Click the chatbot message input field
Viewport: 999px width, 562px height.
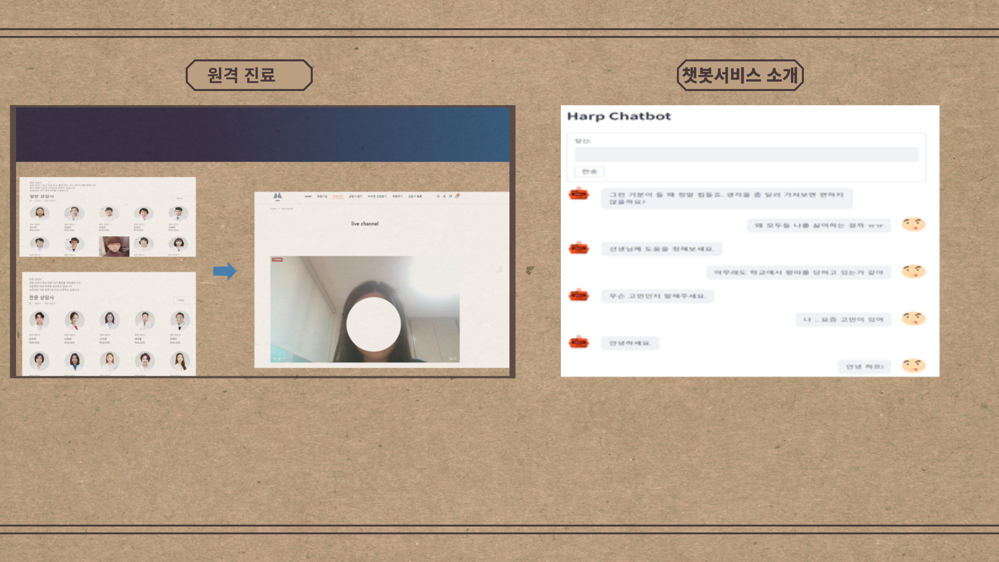tap(747, 154)
